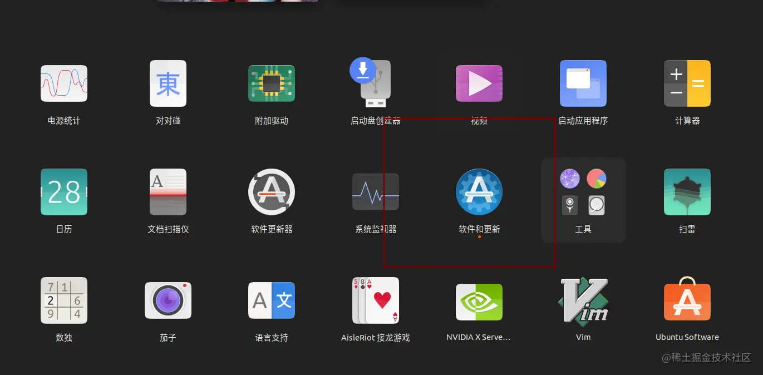Viewport: 763px width, 375px height.
Task: Open 附加驱动 additional drivers
Action: (272, 83)
